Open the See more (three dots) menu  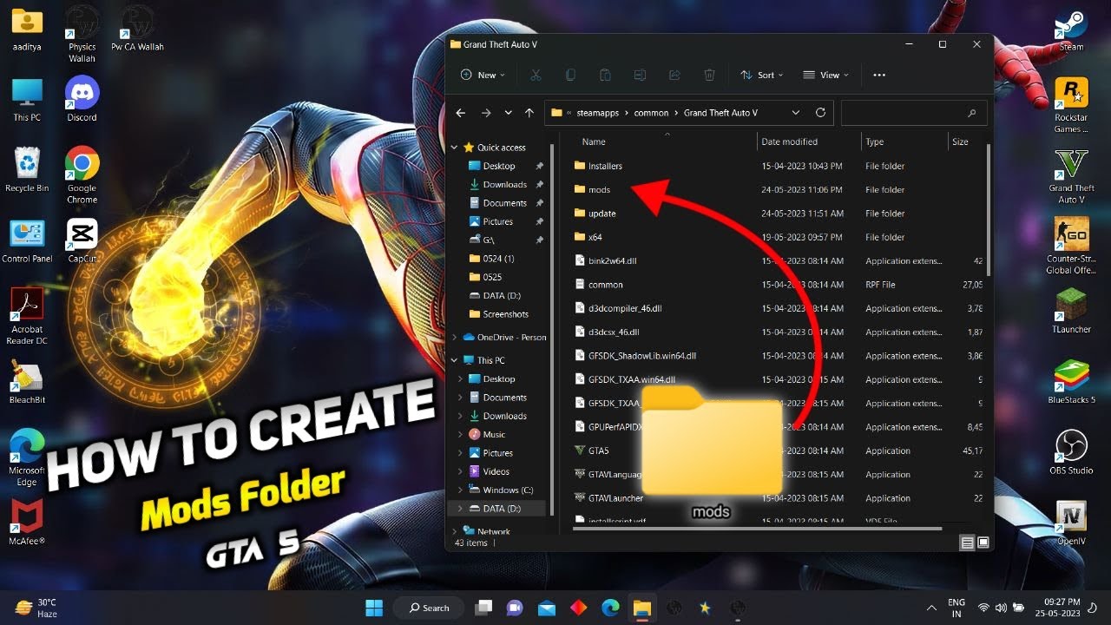(x=879, y=75)
